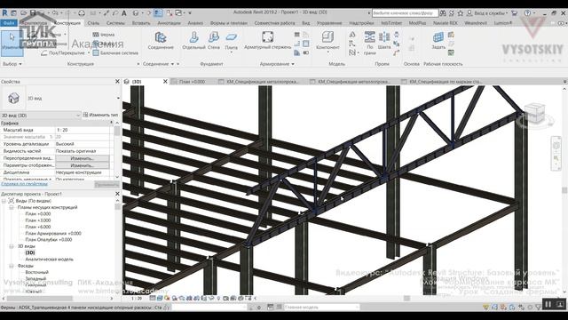The width and height of the screenshot is (568, 320).
Task: Open the Соединение connection tool
Action: (161, 40)
